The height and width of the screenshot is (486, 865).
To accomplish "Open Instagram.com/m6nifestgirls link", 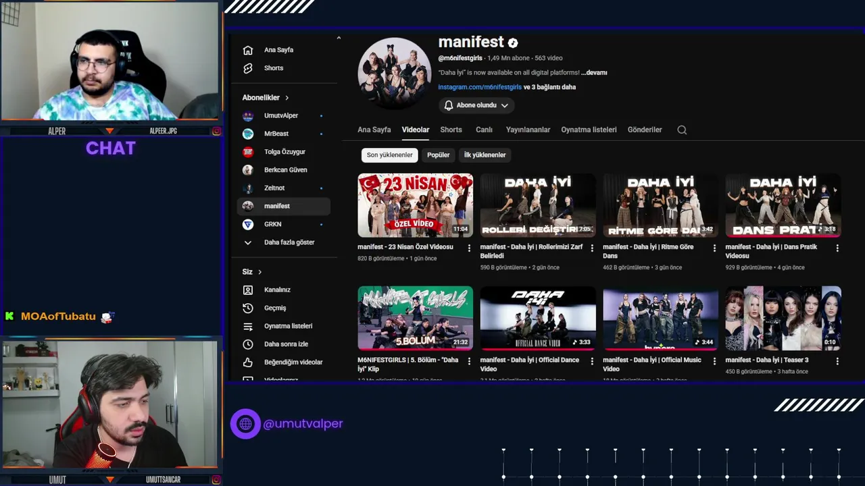I will (x=480, y=87).
